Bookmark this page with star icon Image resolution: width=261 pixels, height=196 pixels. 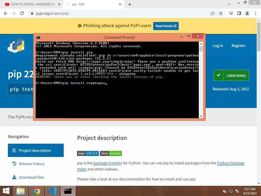(221, 13)
